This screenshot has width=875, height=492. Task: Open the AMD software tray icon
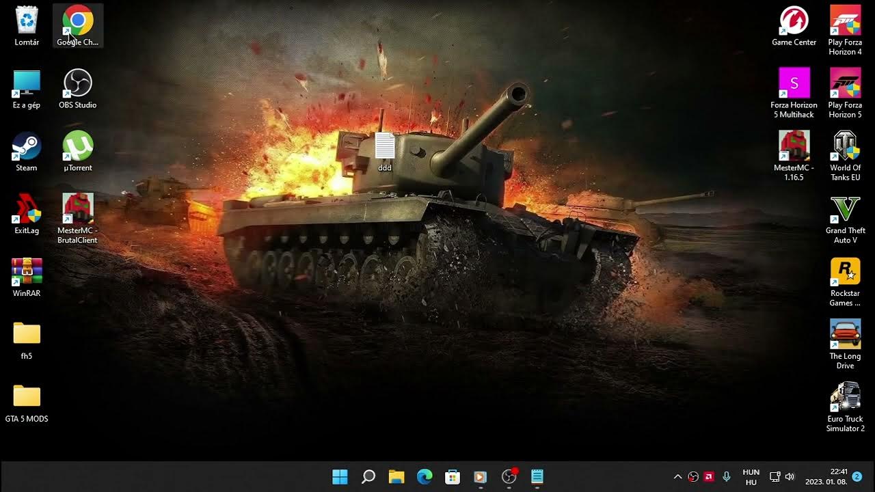tap(709, 477)
